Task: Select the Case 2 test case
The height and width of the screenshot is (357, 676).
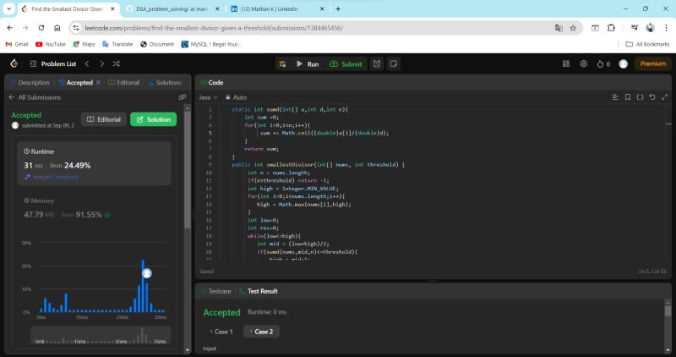Action: (x=261, y=332)
